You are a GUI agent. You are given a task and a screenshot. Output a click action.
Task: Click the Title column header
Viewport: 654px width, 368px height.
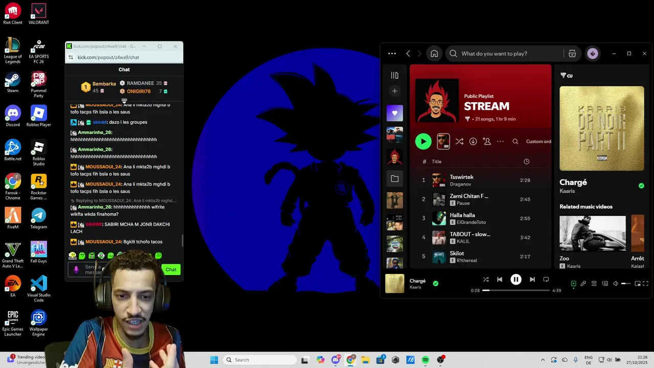[x=436, y=162]
